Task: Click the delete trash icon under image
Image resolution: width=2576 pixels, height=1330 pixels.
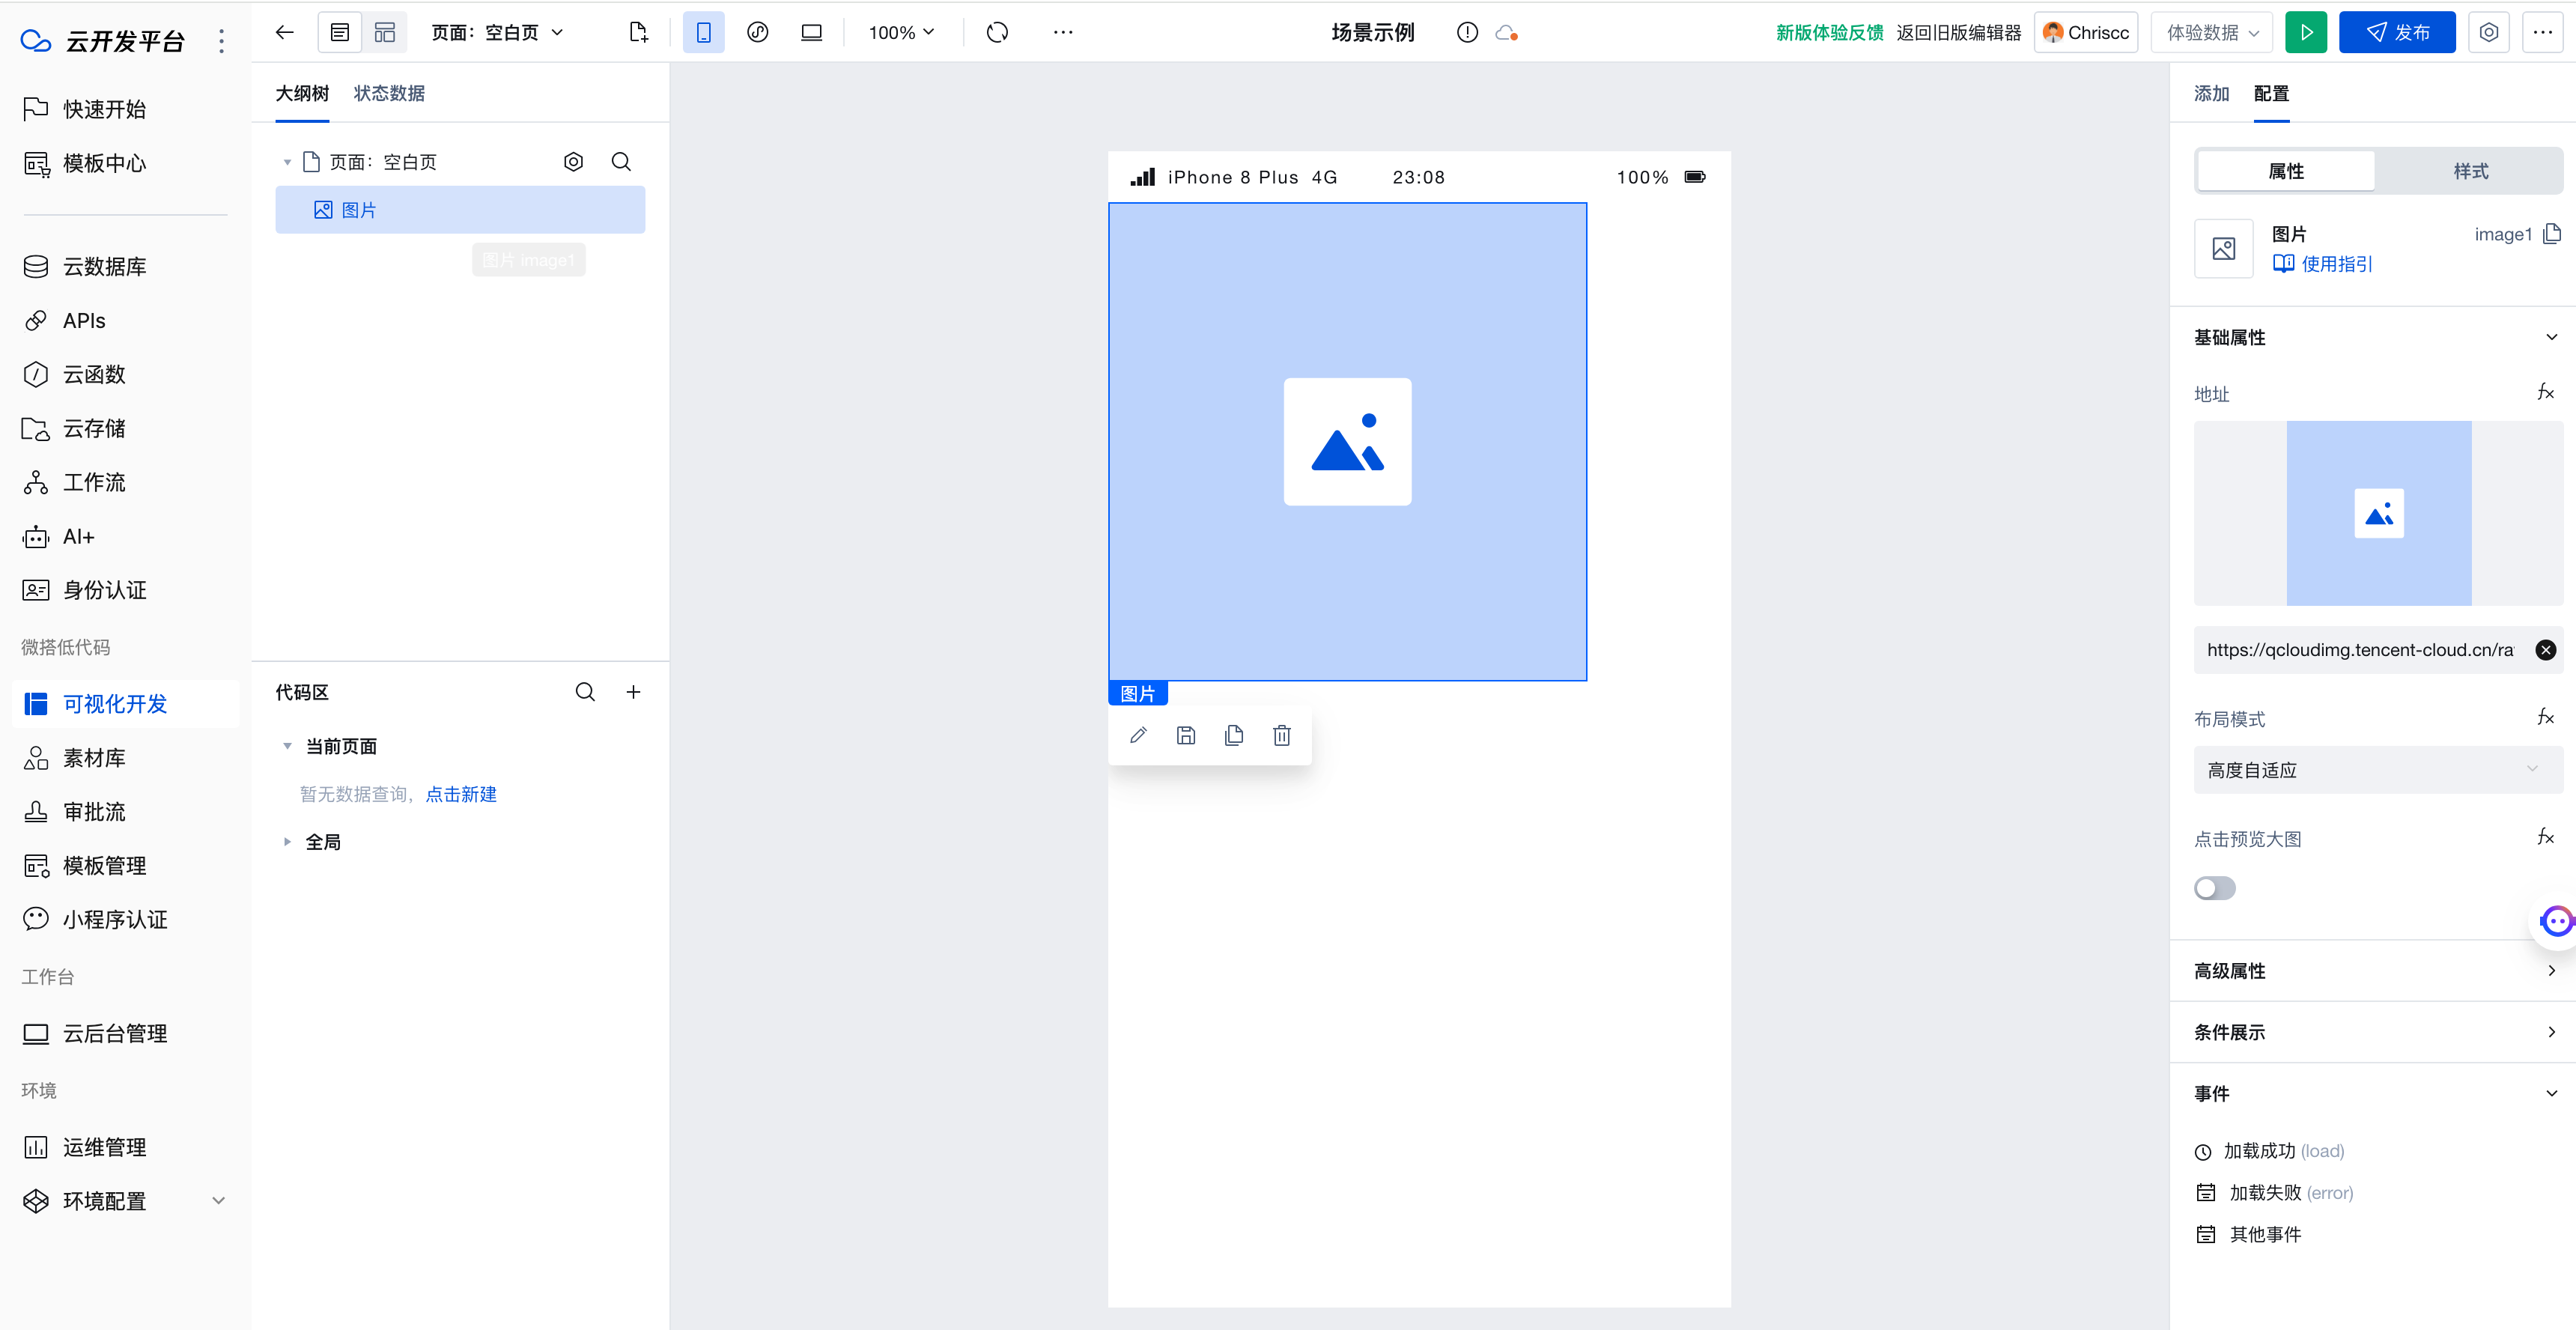Action: coord(1281,736)
